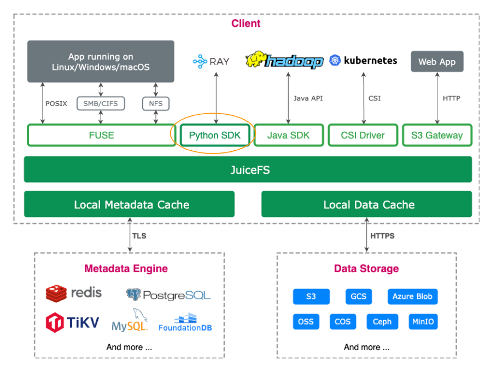Click the Web App box
491x377 pixels.
(437, 62)
